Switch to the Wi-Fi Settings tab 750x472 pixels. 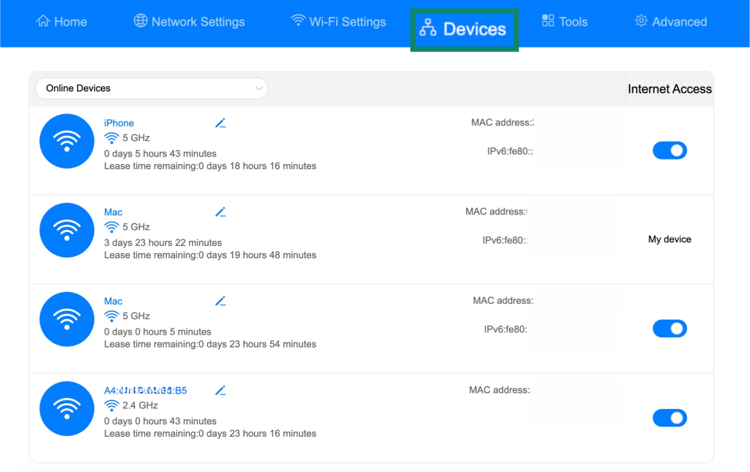[338, 21]
